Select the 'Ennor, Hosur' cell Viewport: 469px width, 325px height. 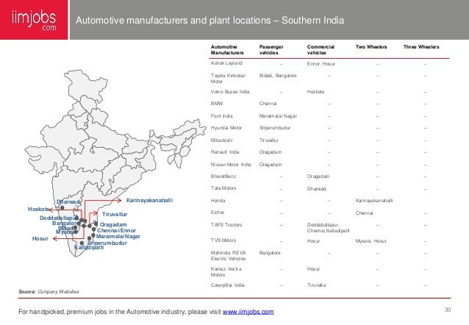click(321, 64)
